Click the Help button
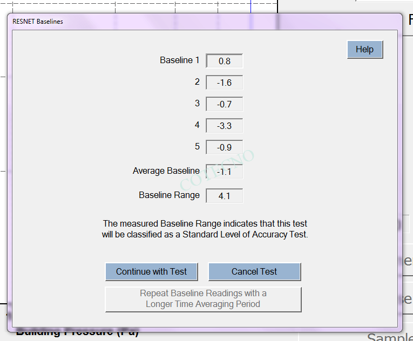 tap(364, 50)
